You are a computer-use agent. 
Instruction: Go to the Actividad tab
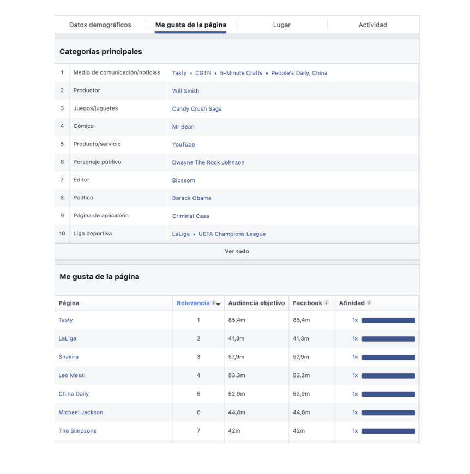coord(373,25)
